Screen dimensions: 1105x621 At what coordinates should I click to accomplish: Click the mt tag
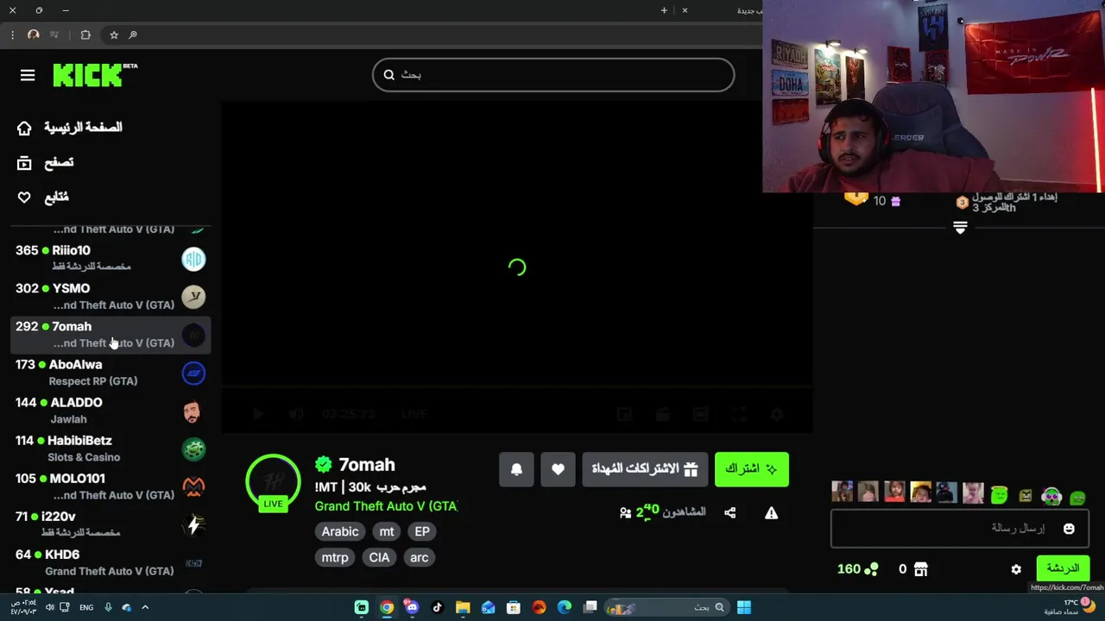point(387,531)
